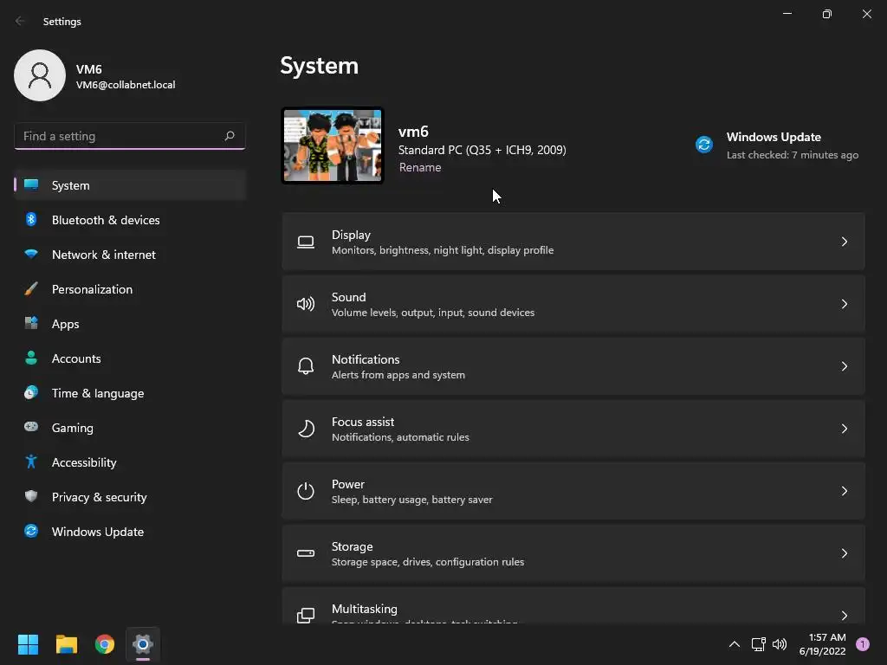Expand the Display settings chevron
This screenshot has width=887, height=665.
click(x=845, y=242)
